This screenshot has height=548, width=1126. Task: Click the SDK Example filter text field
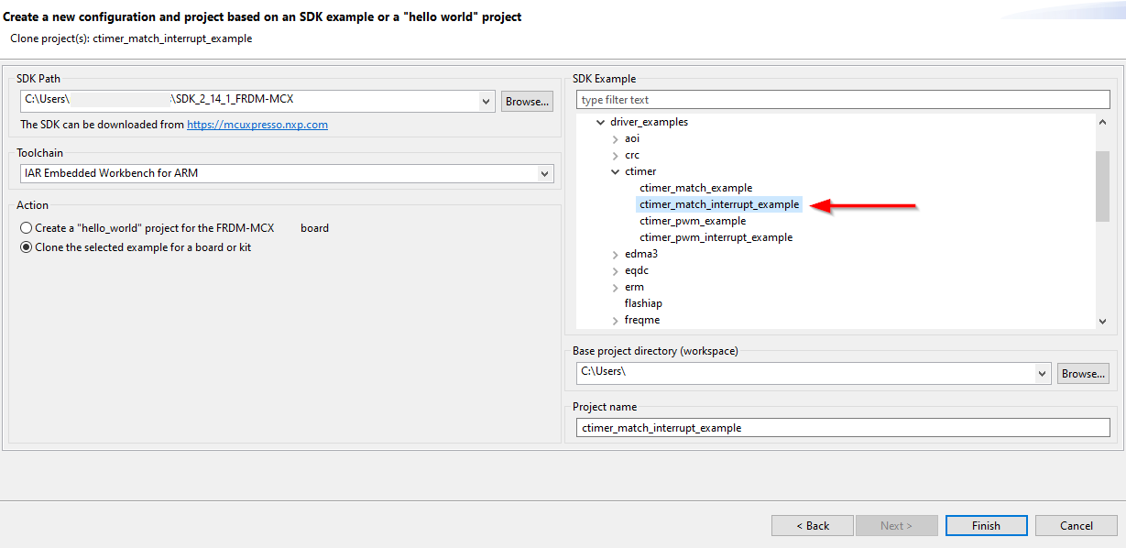[842, 100]
